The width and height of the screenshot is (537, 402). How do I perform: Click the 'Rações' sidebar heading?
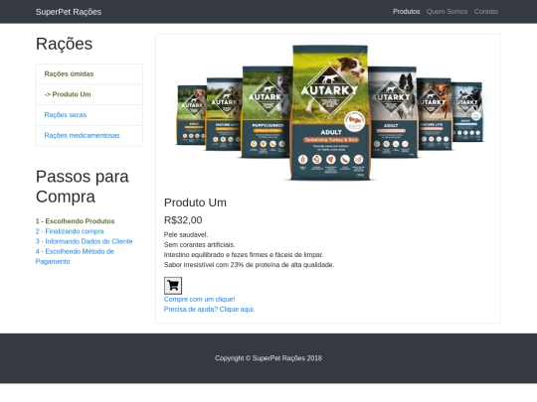pyautogui.click(x=64, y=44)
